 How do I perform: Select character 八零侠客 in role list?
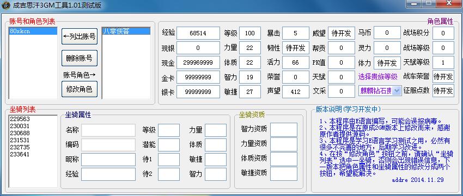[126, 31]
